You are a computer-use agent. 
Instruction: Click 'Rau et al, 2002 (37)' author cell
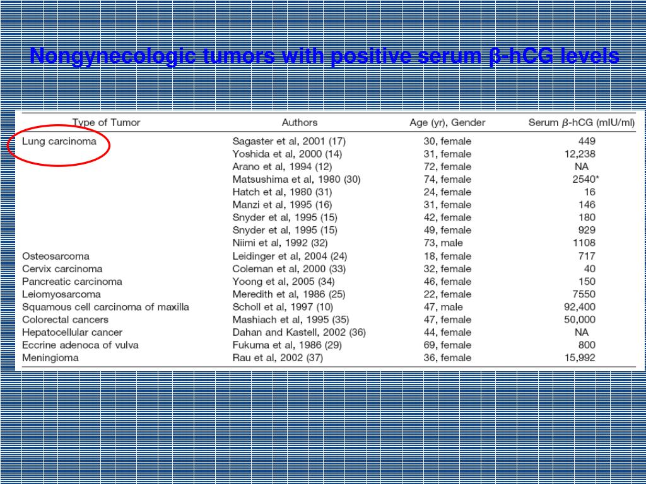(278, 358)
